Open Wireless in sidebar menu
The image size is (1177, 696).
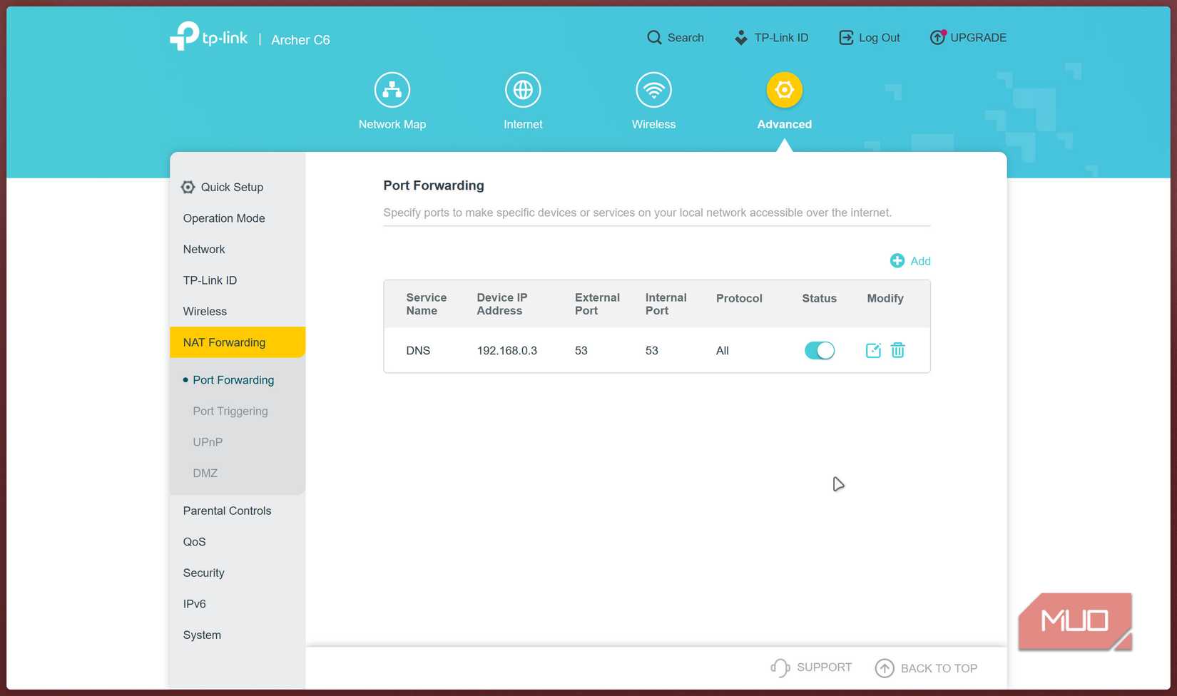[x=205, y=312]
